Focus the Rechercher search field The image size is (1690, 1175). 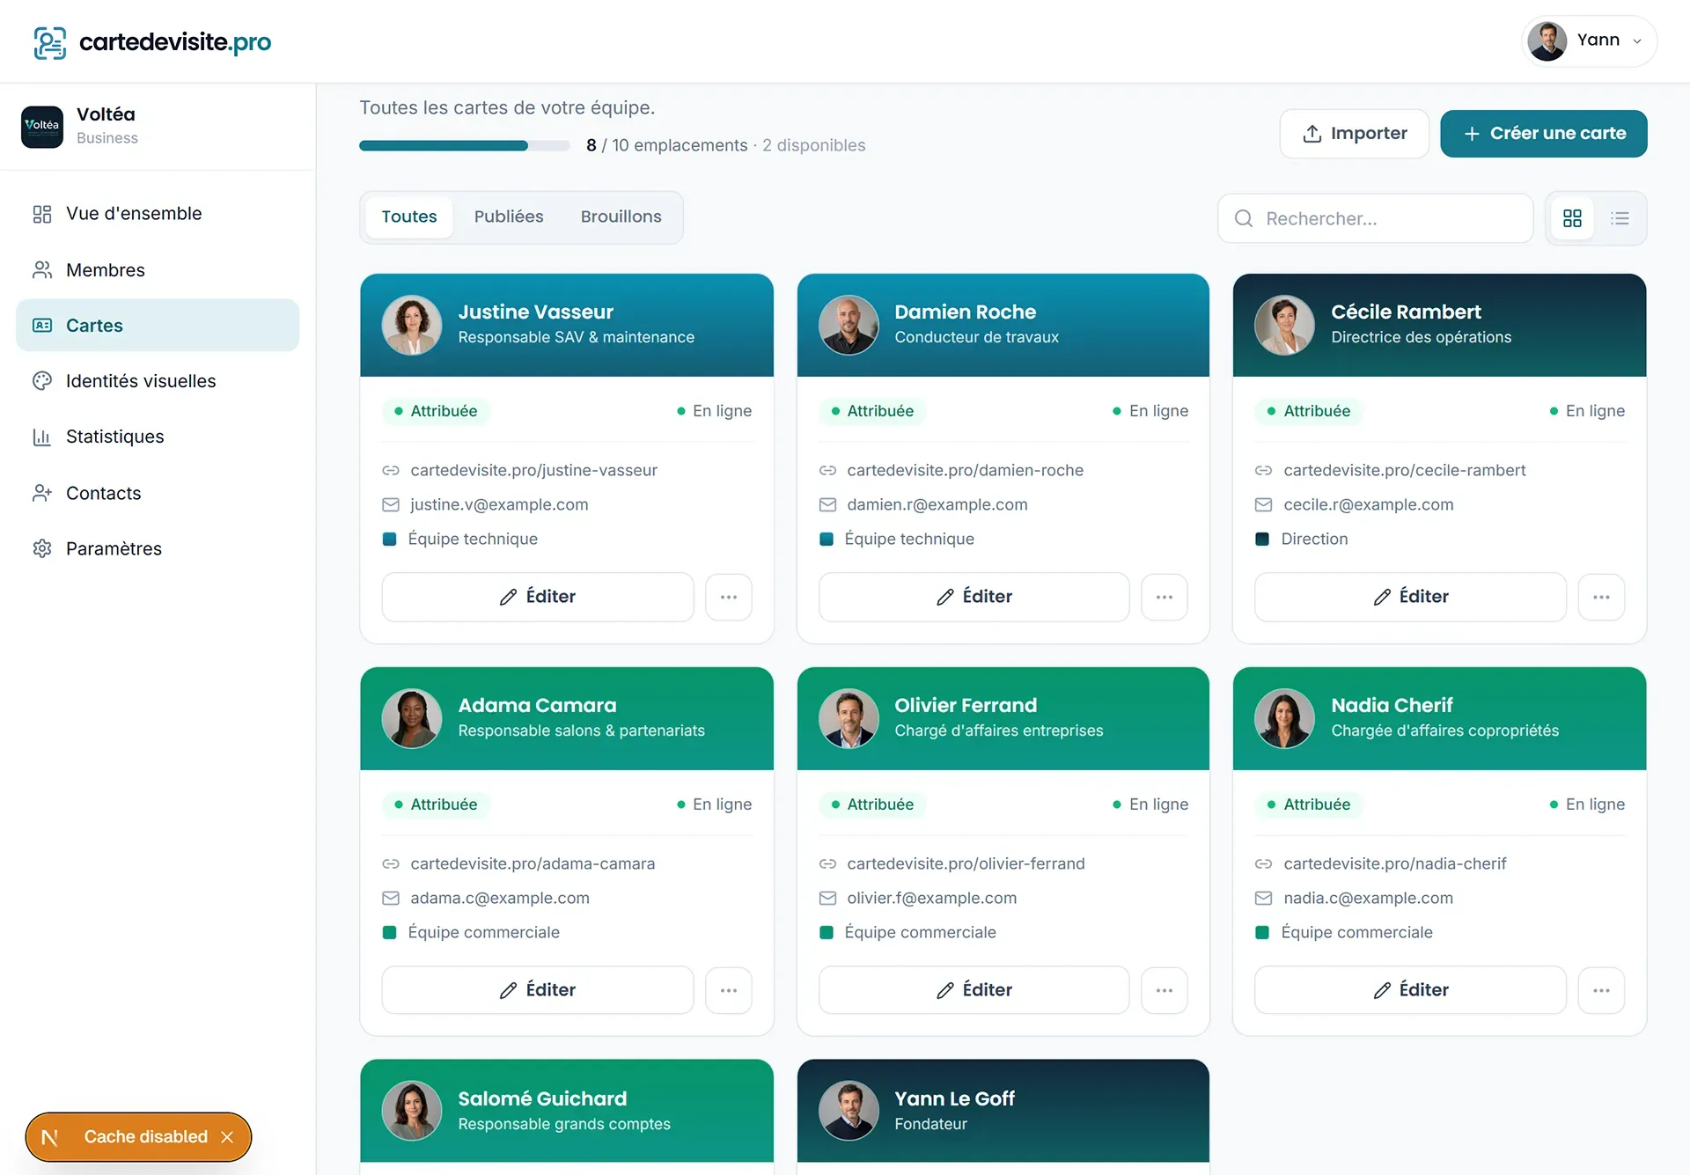(x=1376, y=218)
